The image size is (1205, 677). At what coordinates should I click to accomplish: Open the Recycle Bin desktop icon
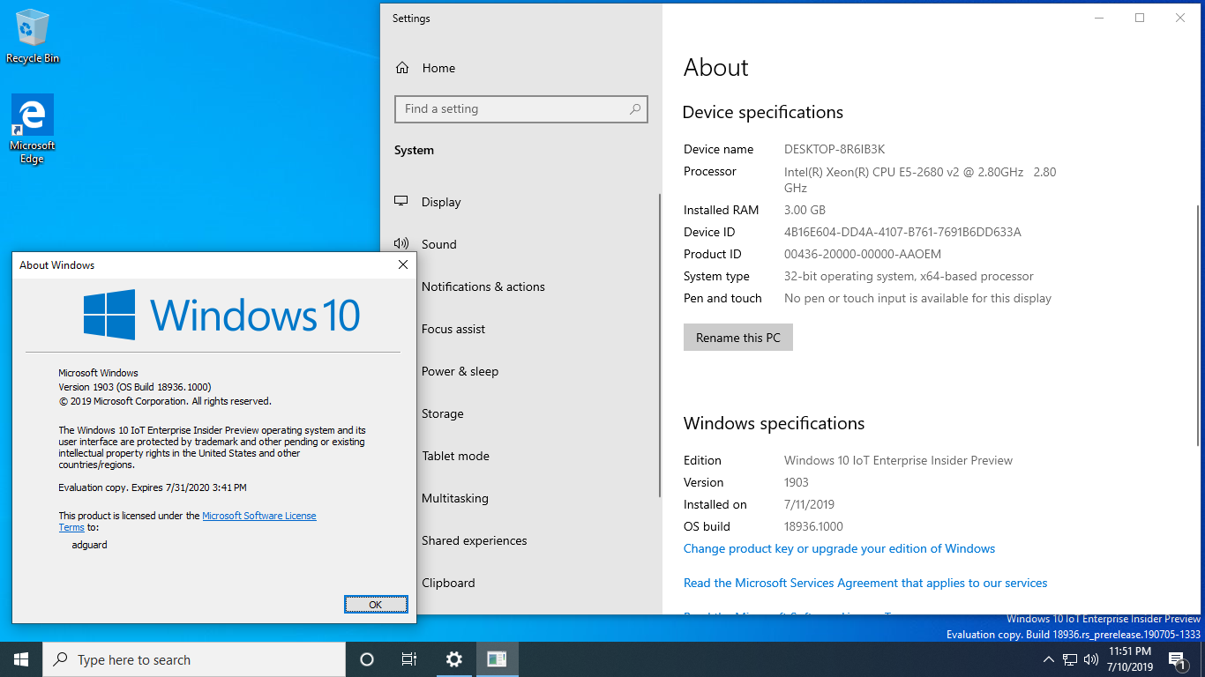point(33,36)
